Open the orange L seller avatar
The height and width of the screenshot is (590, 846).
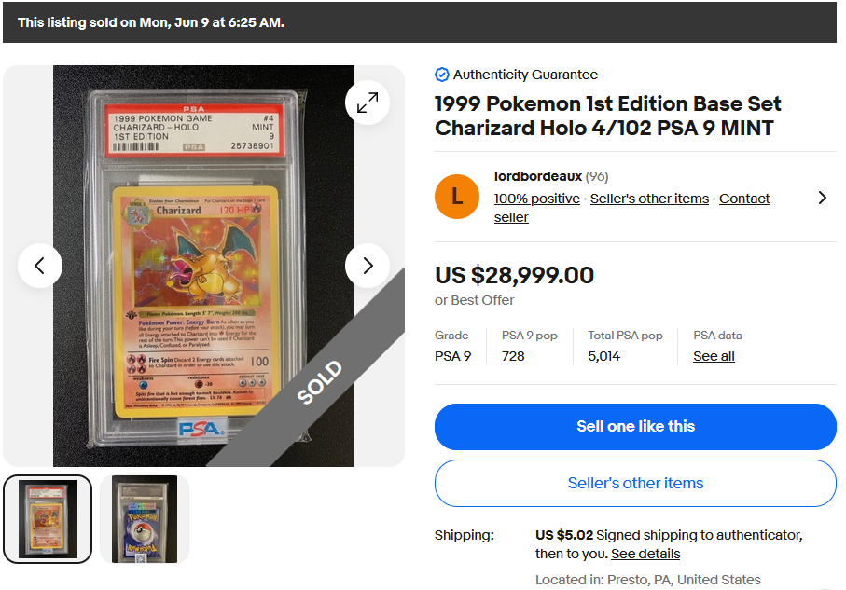[457, 197]
